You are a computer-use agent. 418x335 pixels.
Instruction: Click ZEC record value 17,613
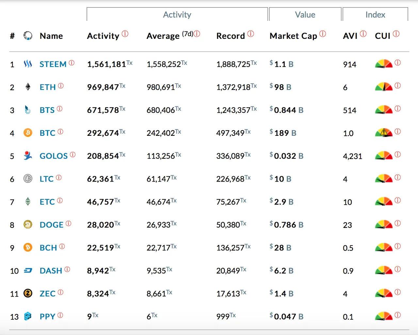(228, 294)
